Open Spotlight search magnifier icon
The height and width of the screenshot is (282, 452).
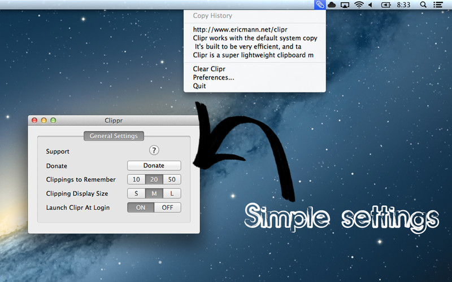click(x=423, y=5)
